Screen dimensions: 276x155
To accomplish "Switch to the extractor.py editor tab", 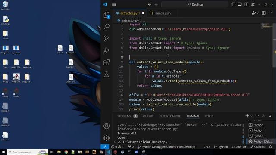I will (129, 13).
